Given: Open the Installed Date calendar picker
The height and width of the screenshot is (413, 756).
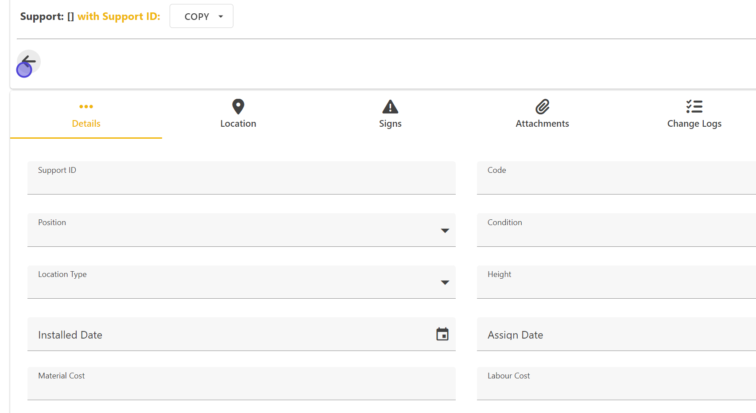Looking at the screenshot, I should click(x=442, y=334).
